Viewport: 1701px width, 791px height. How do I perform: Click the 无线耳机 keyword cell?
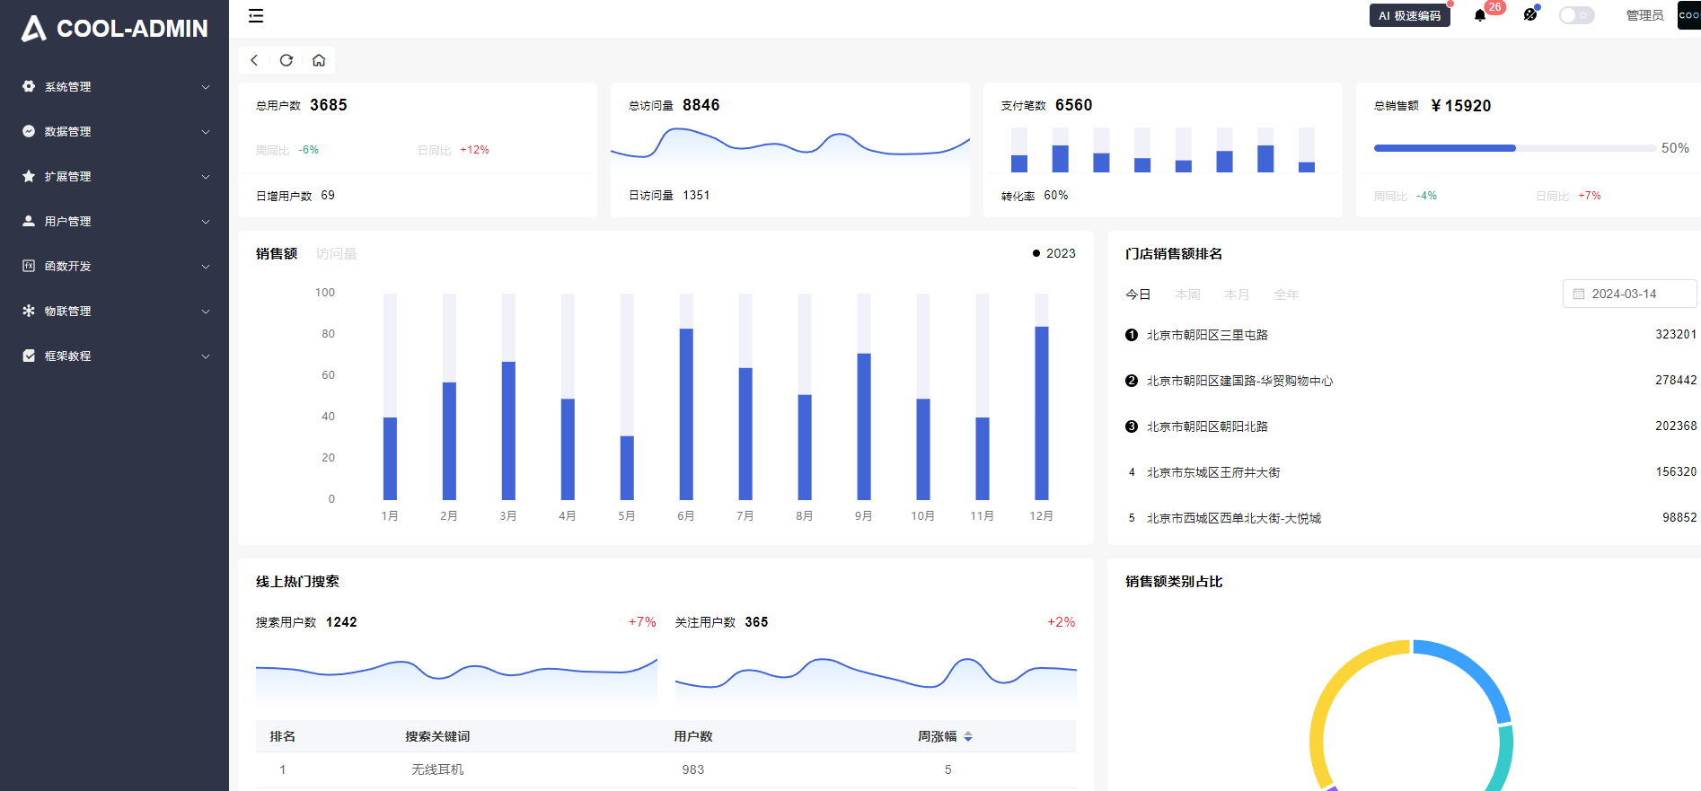pos(437,769)
